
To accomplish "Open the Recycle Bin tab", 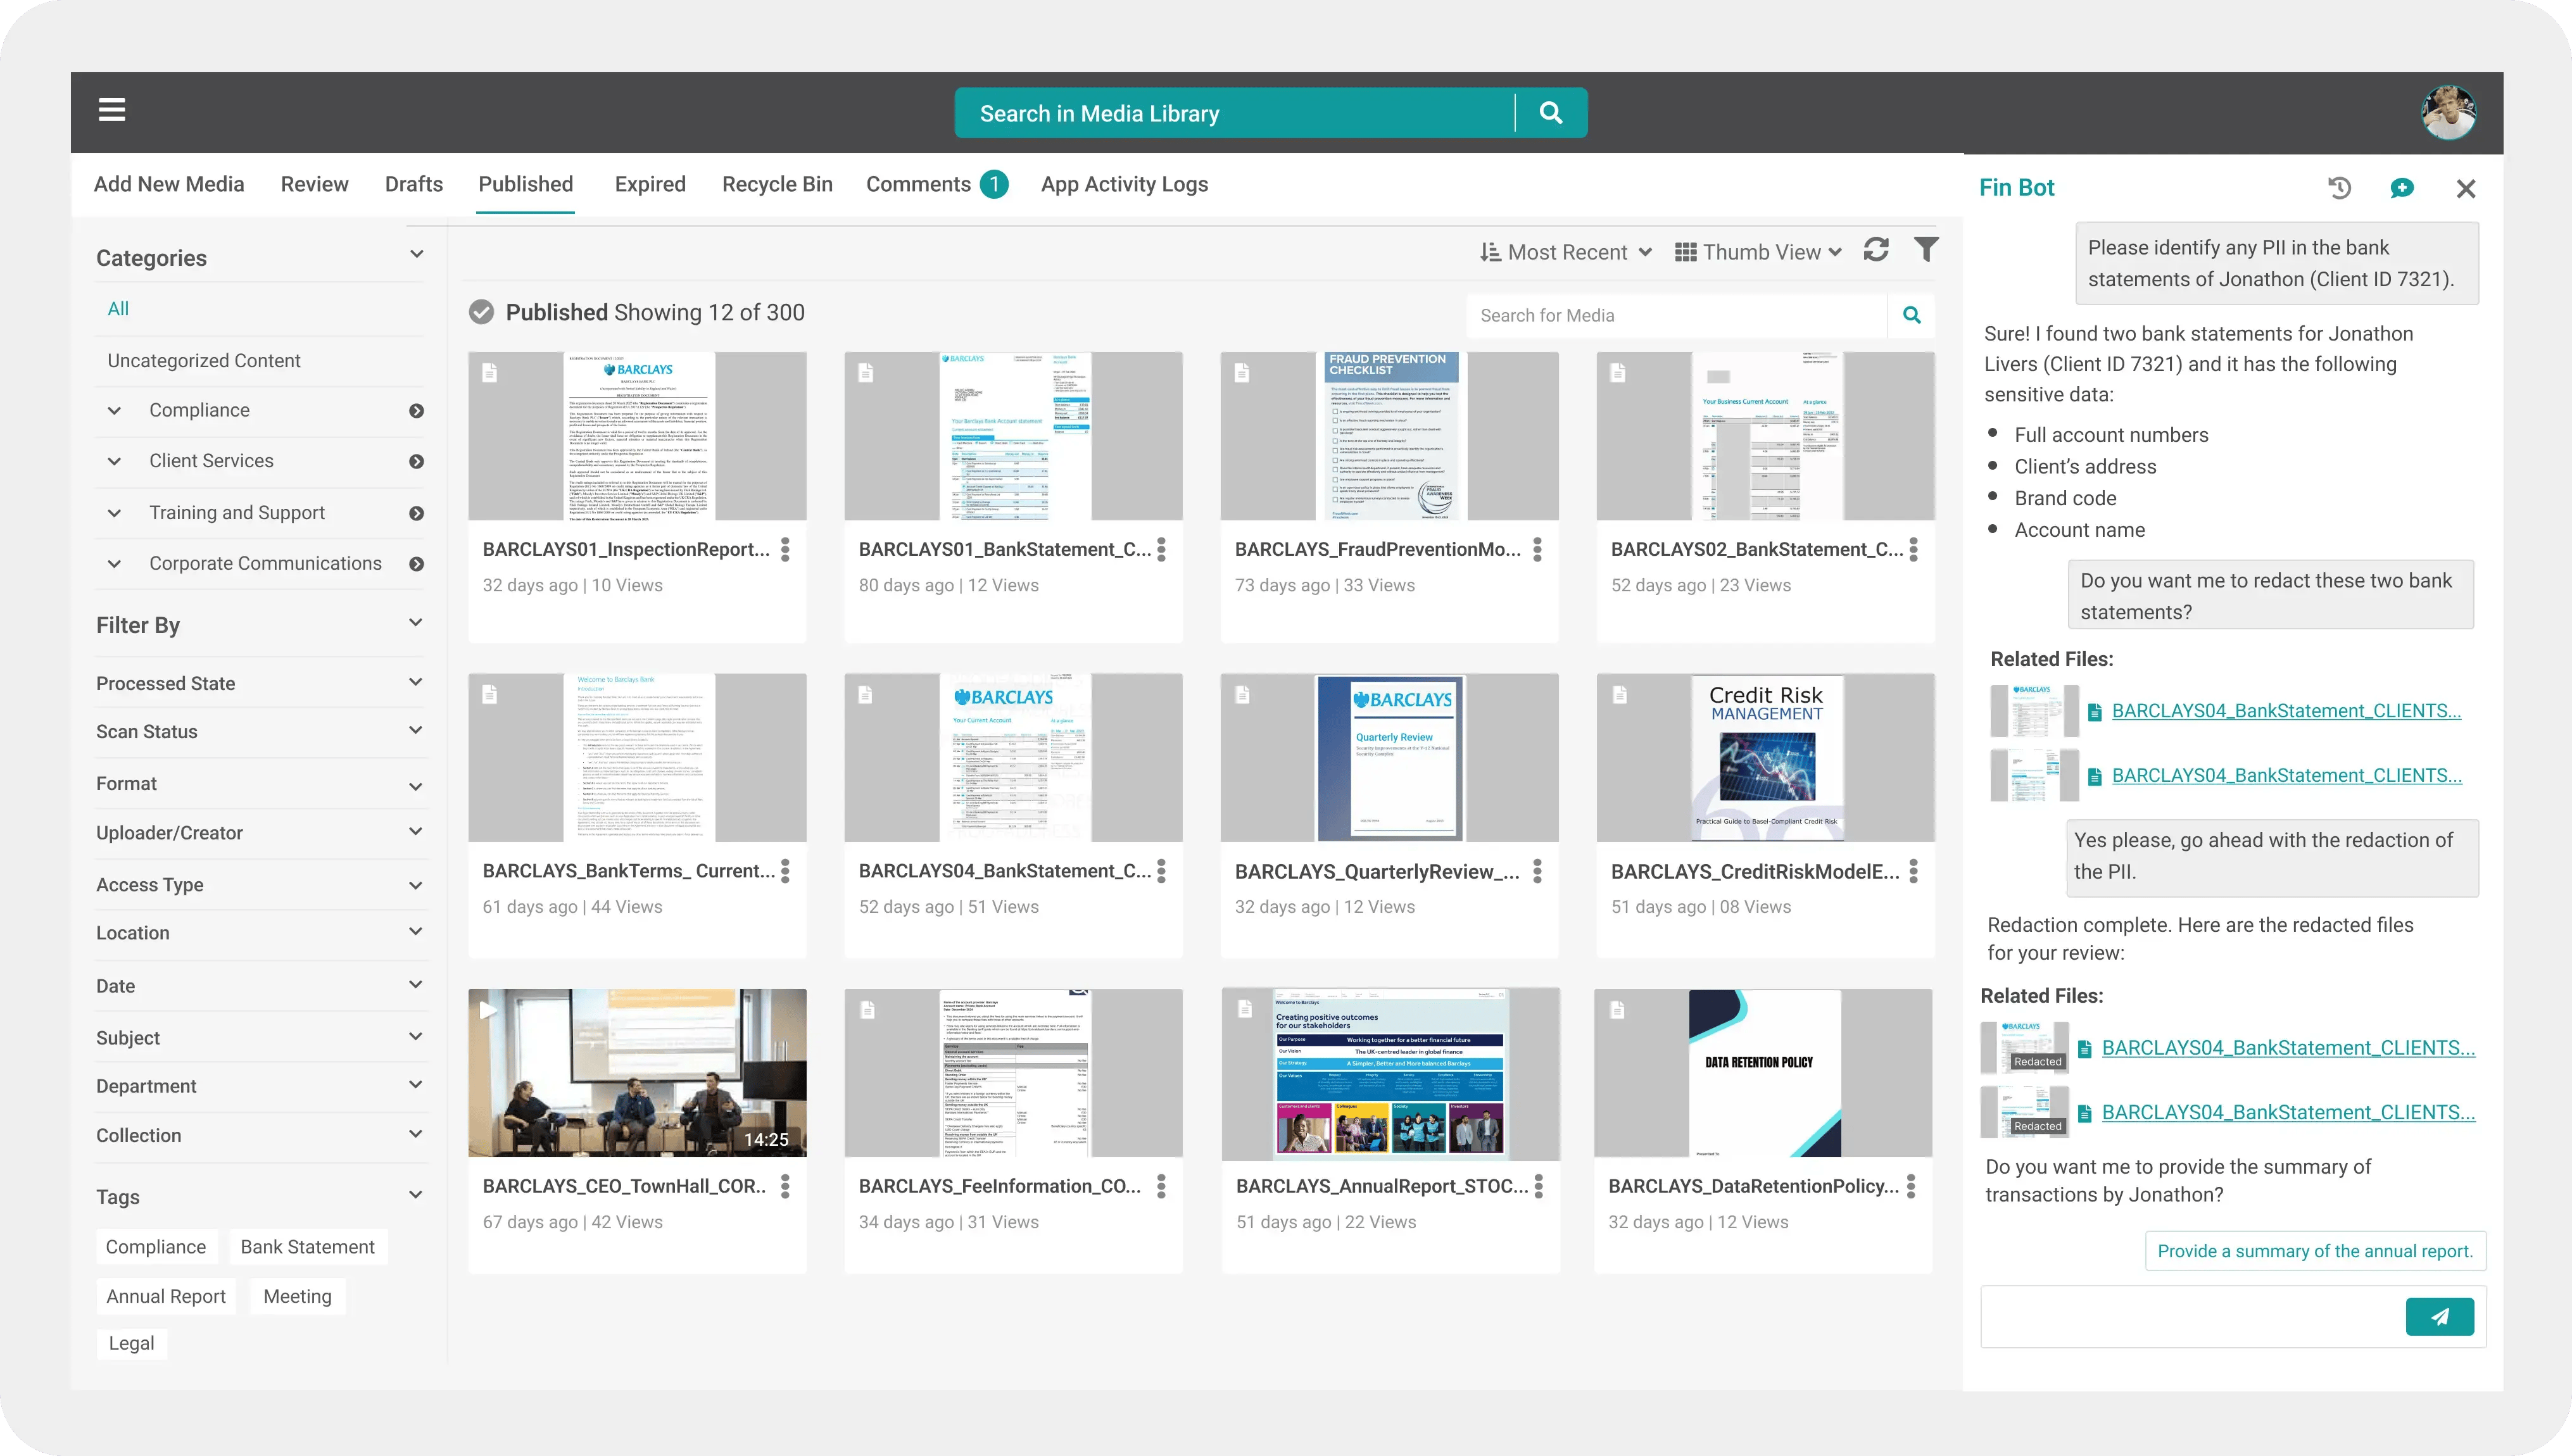I will pyautogui.click(x=777, y=184).
